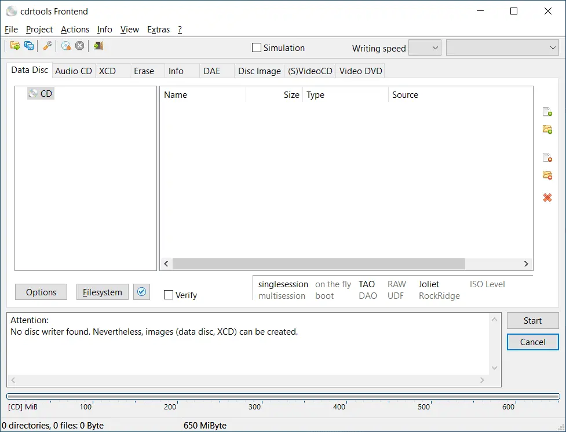Screen dimensions: 566x432
Task: Expand the disc writer device dropdown
Action: coord(502,48)
